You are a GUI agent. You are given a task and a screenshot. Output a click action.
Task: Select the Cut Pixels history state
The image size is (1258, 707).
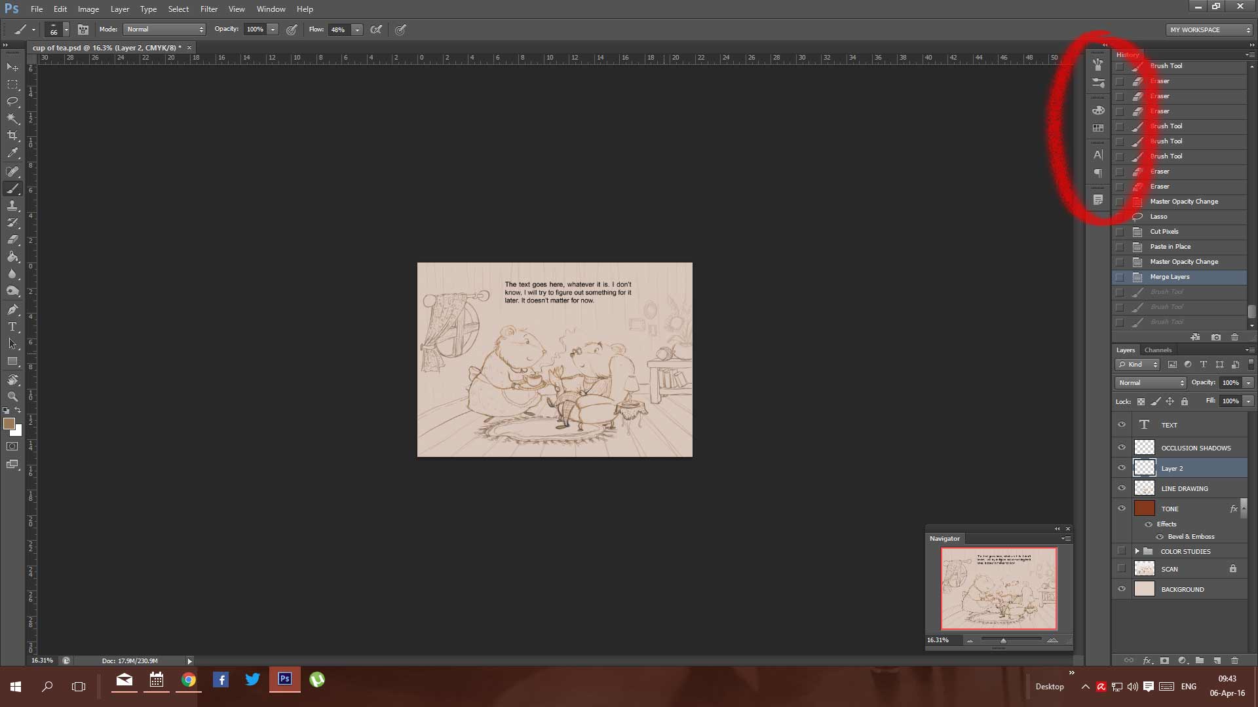[1179, 232]
